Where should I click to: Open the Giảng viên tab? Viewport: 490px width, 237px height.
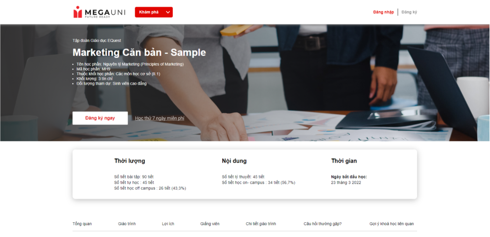(210, 224)
